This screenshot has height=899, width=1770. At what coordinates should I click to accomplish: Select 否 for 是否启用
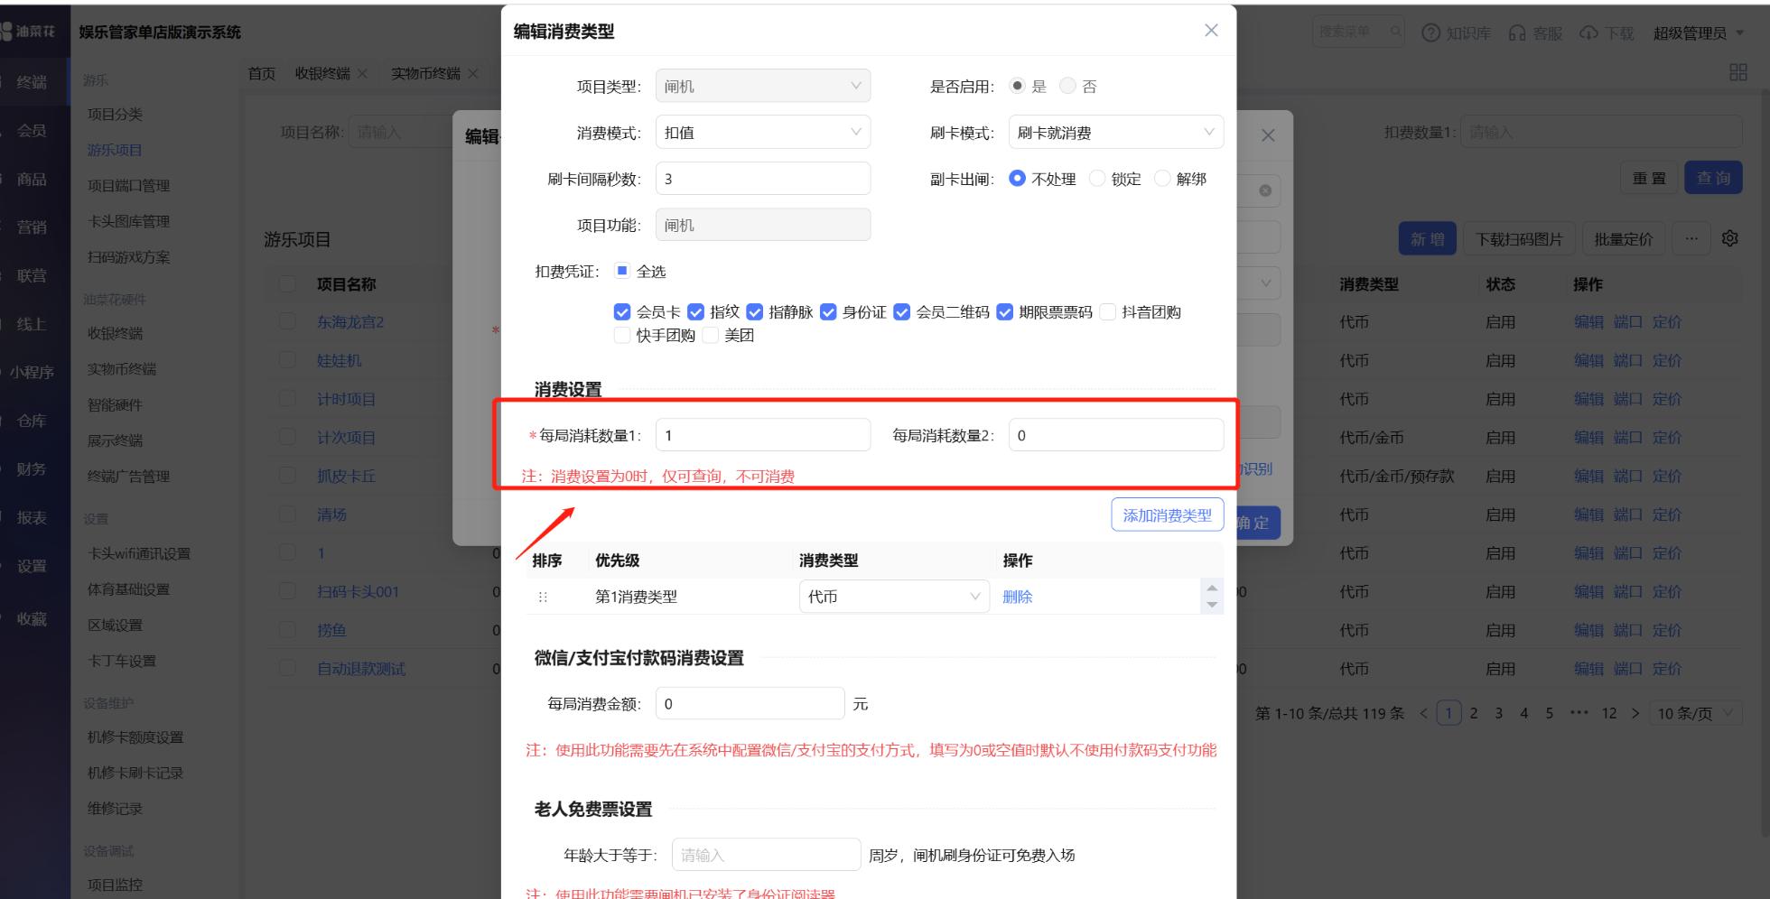1068,86
